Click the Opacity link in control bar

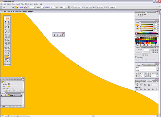pyautogui.click(x=47, y=7)
